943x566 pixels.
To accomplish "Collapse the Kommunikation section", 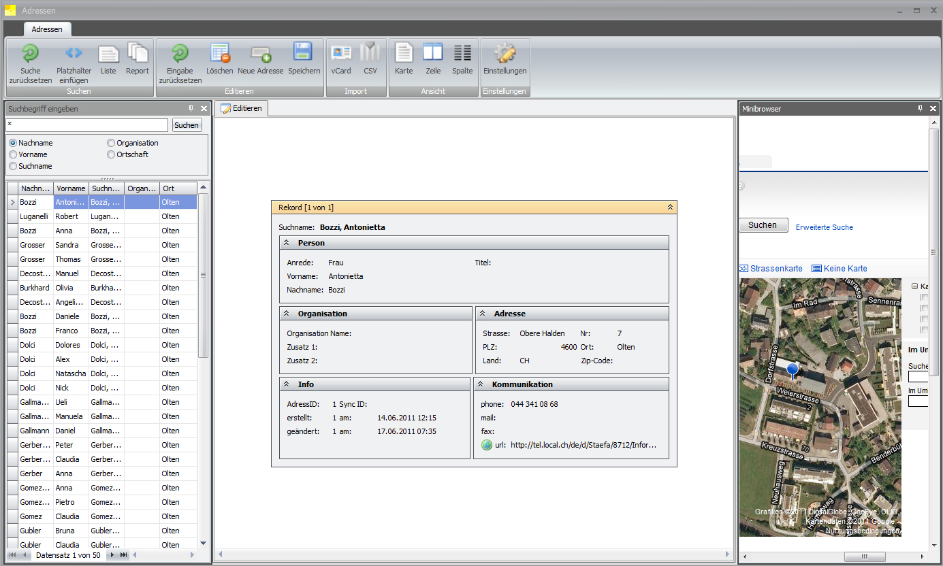I will coord(481,384).
